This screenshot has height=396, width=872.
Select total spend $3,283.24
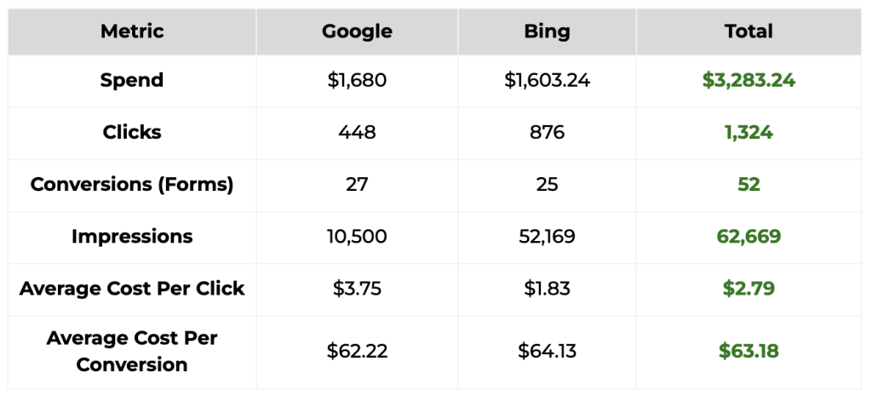click(749, 80)
